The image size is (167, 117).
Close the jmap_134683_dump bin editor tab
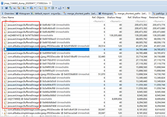[50, 3]
